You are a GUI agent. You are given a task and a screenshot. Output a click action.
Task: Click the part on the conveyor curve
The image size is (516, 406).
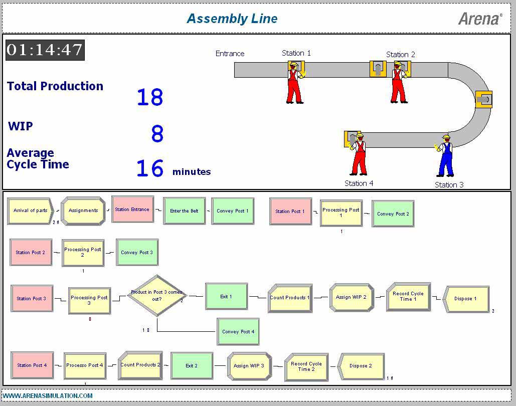(x=484, y=99)
